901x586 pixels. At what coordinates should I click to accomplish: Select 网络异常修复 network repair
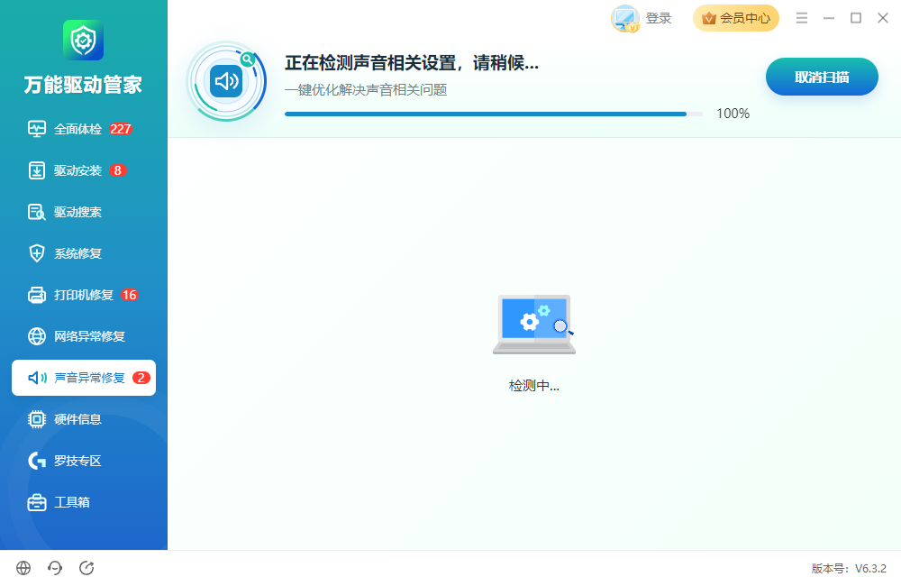click(83, 336)
